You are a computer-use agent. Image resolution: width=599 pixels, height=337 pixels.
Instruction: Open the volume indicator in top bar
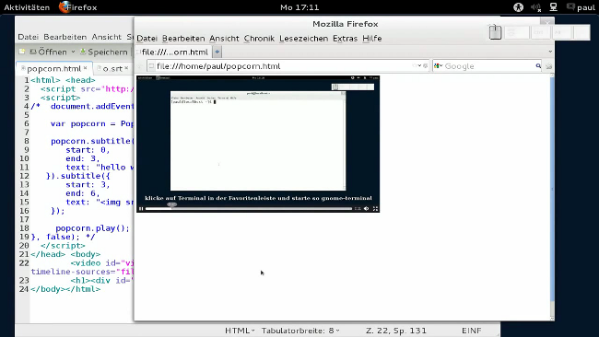pyautogui.click(x=535, y=7)
